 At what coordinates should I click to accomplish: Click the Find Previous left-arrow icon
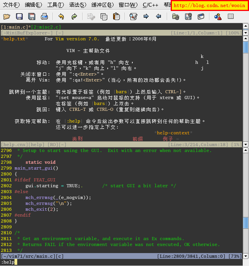tap(159, 16)
